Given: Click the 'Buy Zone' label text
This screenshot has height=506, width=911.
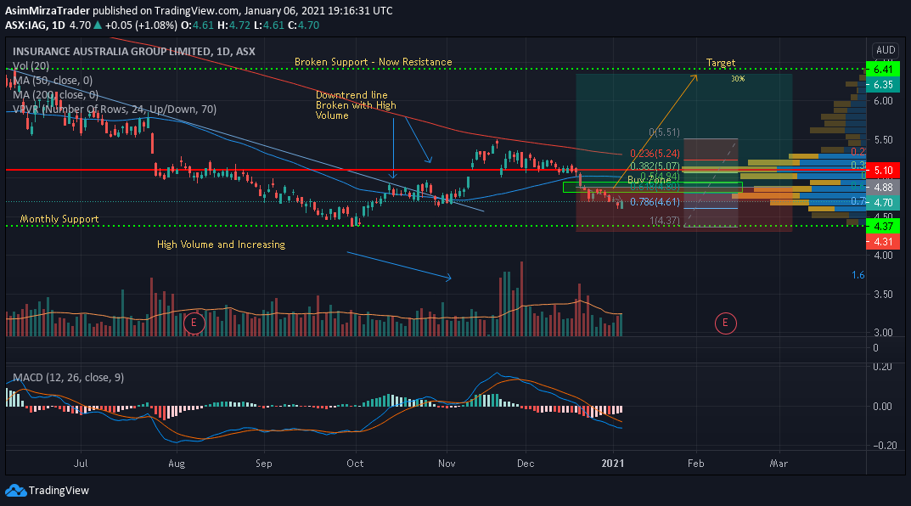Looking at the screenshot, I should point(649,180).
